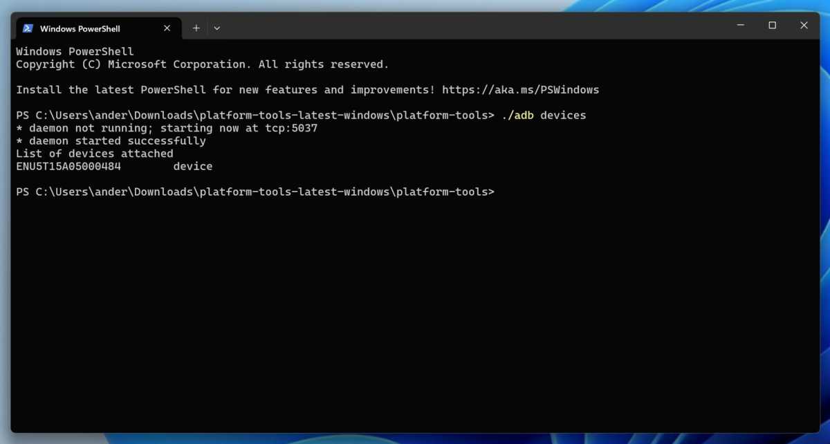Click the './adb devices' command text
The width and height of the screenshot is (830, 444).
(x=544, y=115)
